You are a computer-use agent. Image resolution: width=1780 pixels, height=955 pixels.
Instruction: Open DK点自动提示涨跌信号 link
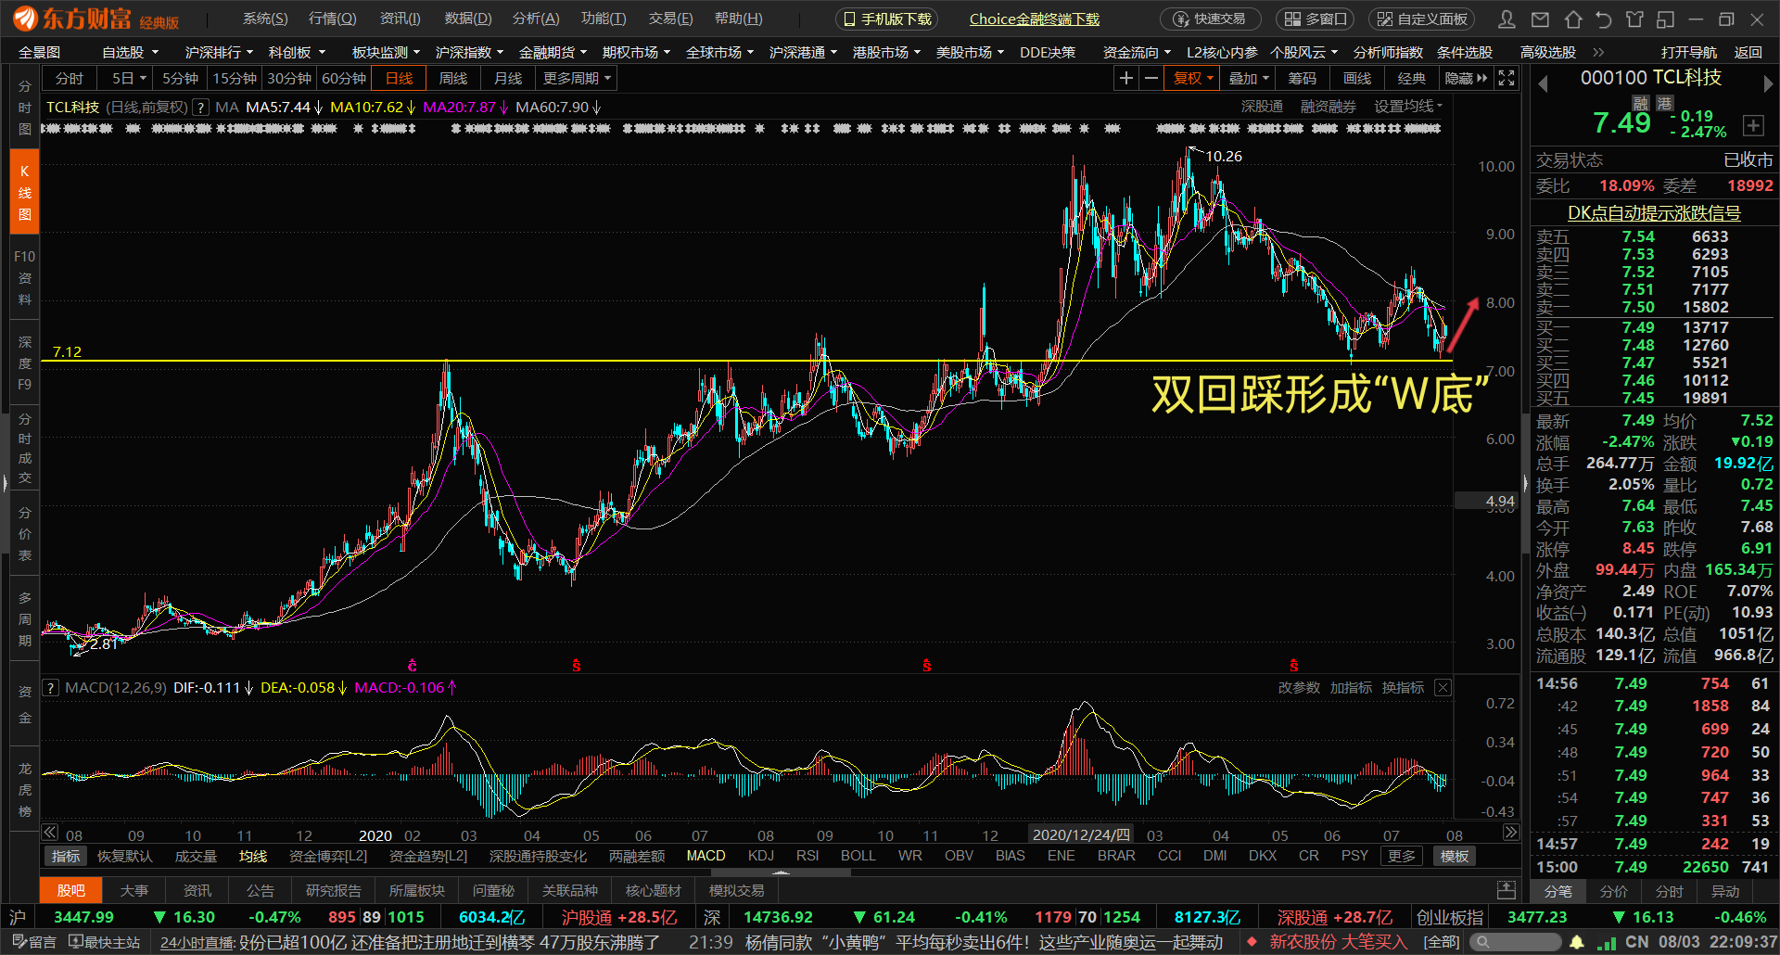pos(1654,212)
